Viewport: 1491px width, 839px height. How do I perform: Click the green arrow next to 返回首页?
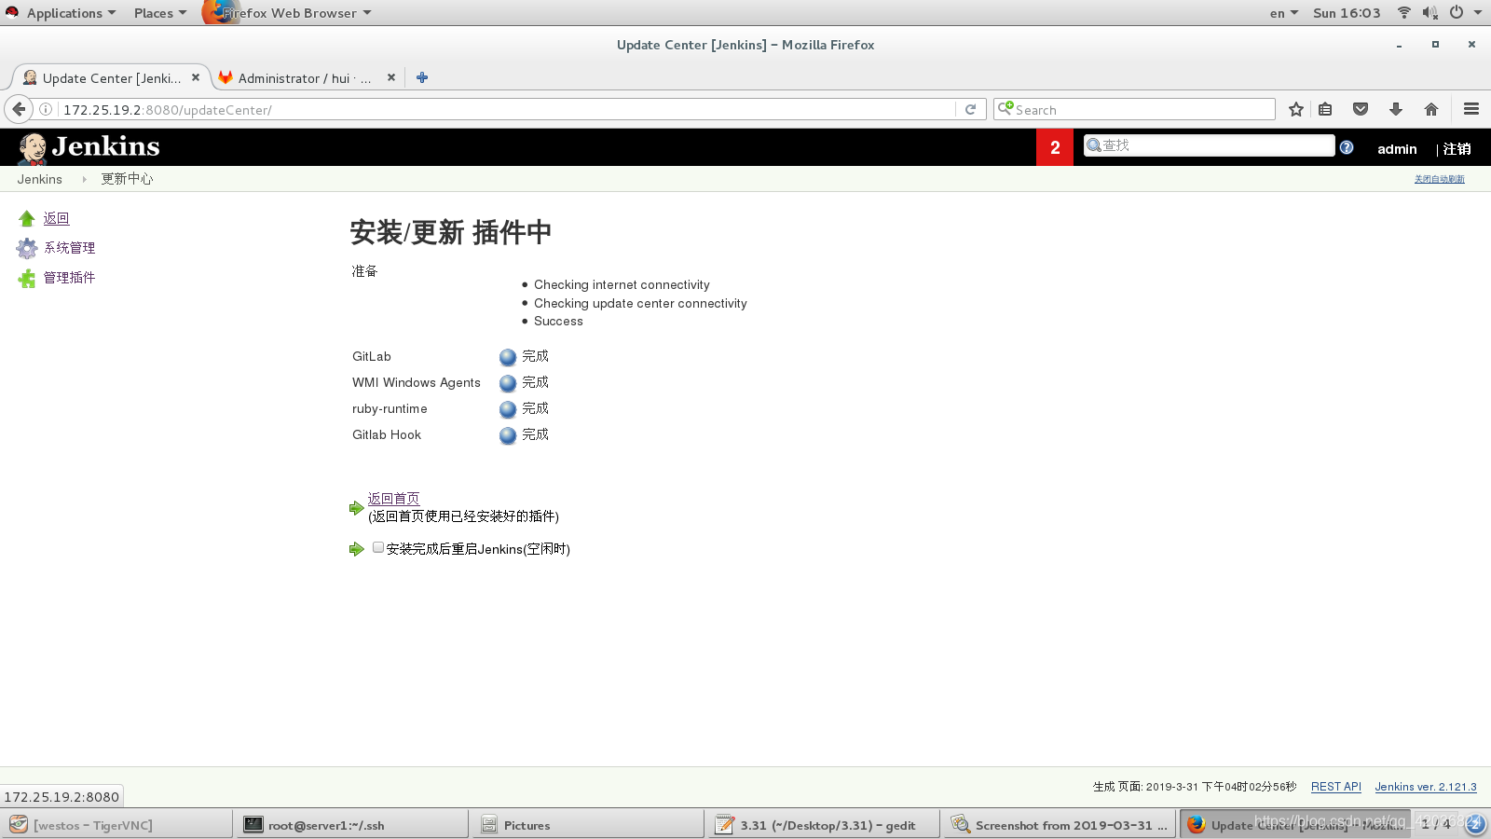click(x=356, y=508)
